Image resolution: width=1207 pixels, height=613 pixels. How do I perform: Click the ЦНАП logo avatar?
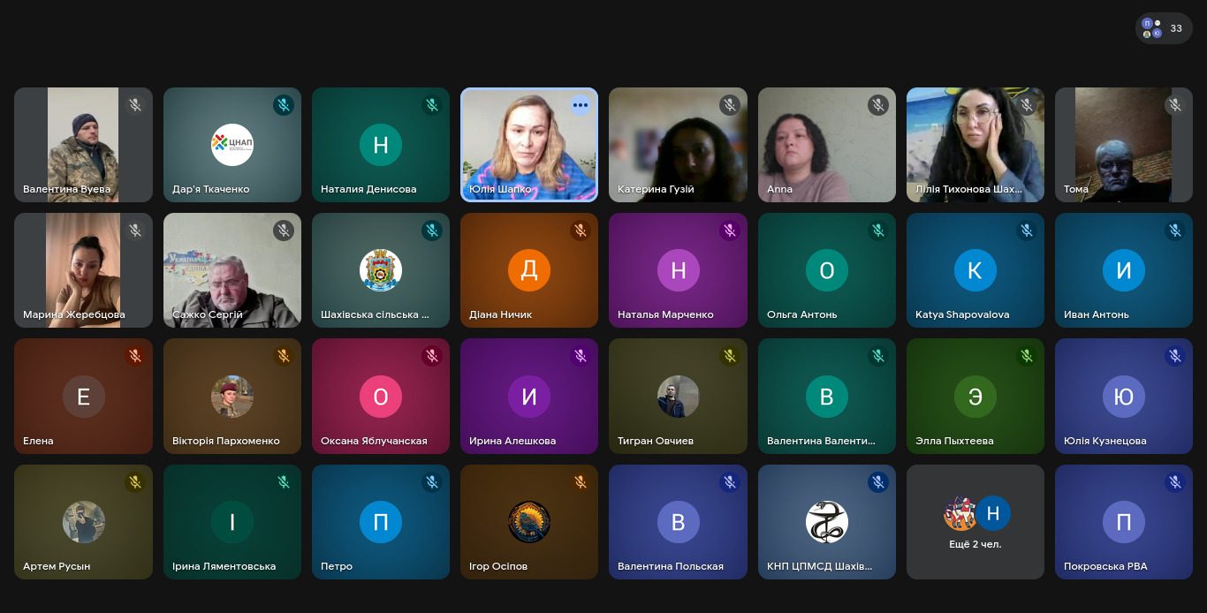[x=232, y=145]
